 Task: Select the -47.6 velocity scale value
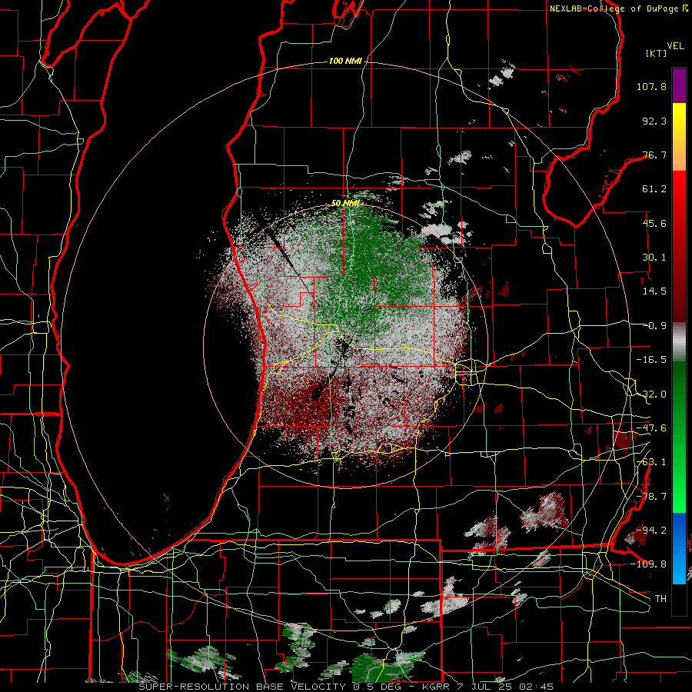click(x=651, y=428)
